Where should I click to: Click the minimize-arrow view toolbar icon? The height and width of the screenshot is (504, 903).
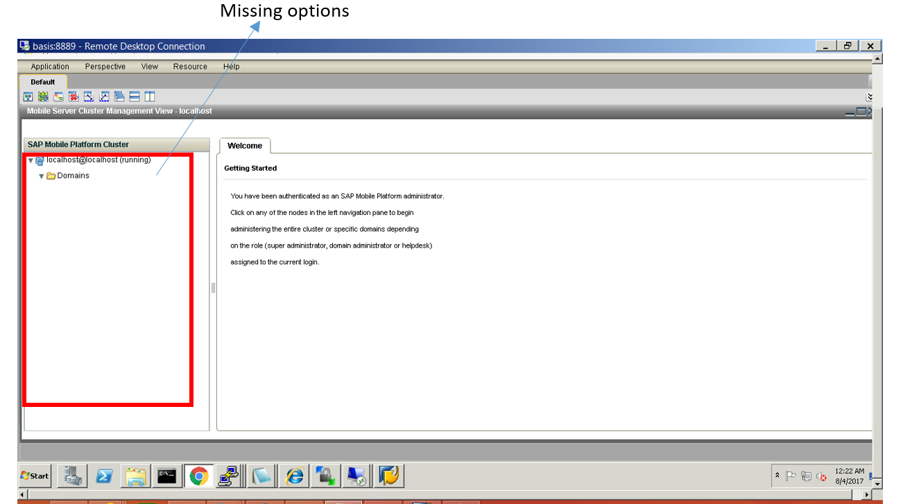pyautogui.click(x=89, y=97)
